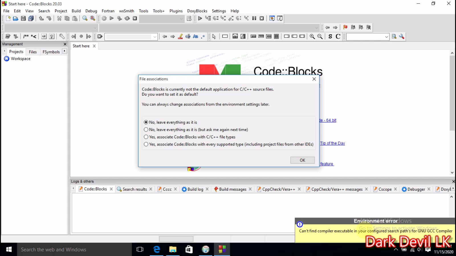Click the Undo toolbar icon
This screenshot has width=456, height=256.
point(41,18)
